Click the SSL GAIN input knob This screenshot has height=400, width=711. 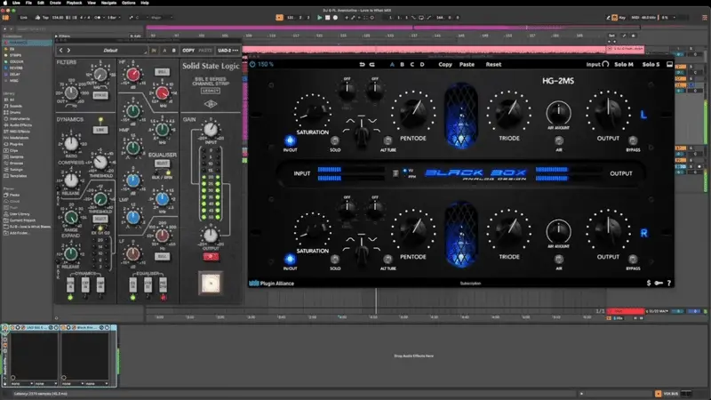tap(211, 130)
